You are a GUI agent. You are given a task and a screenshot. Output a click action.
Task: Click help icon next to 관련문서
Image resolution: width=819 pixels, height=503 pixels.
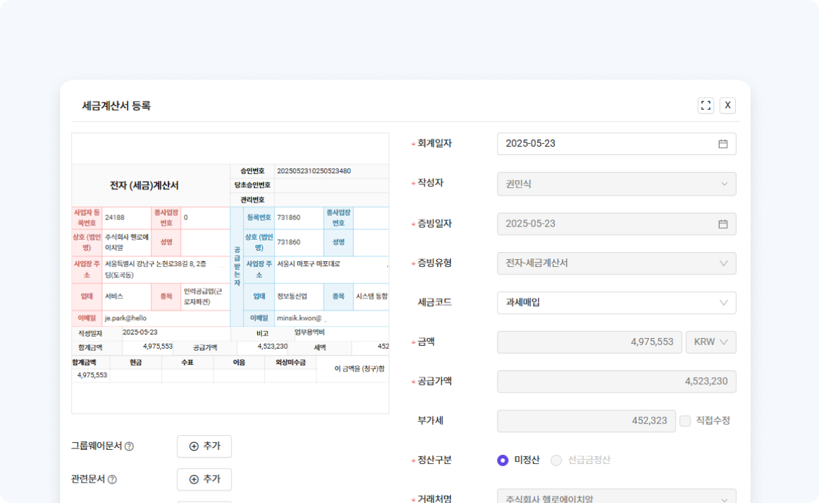click(113, 480)
